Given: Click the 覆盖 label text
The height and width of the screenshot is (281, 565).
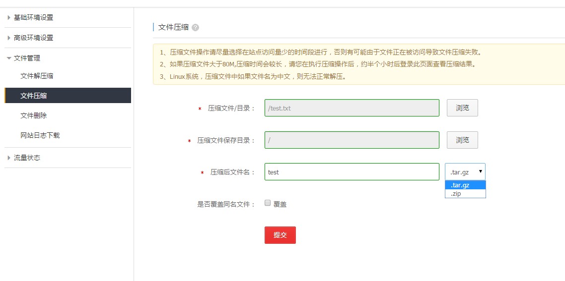Looking at the screenshot, I should 280,204.
